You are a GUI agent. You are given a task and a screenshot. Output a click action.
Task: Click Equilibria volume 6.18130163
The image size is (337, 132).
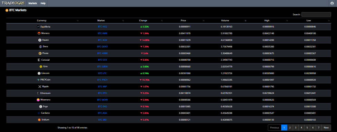pos(226,27)
